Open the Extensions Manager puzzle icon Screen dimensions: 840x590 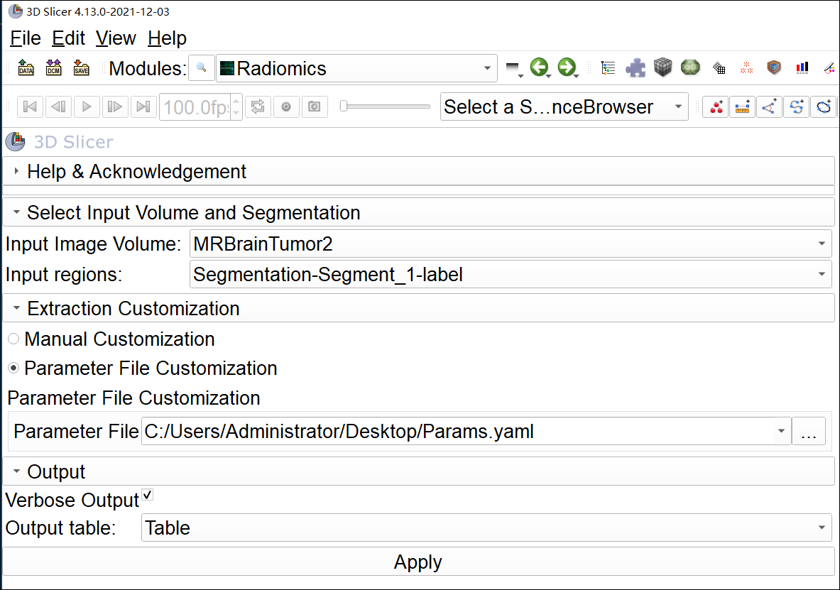636,68
